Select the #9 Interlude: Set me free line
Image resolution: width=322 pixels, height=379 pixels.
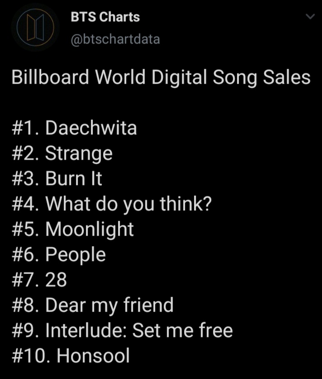(122, 331)
